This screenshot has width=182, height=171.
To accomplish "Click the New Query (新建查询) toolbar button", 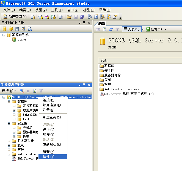I will 15,17.
